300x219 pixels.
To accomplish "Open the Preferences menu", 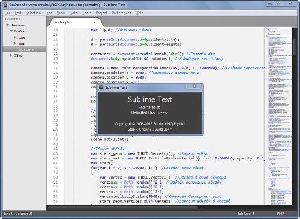I will tap(121, 13).
